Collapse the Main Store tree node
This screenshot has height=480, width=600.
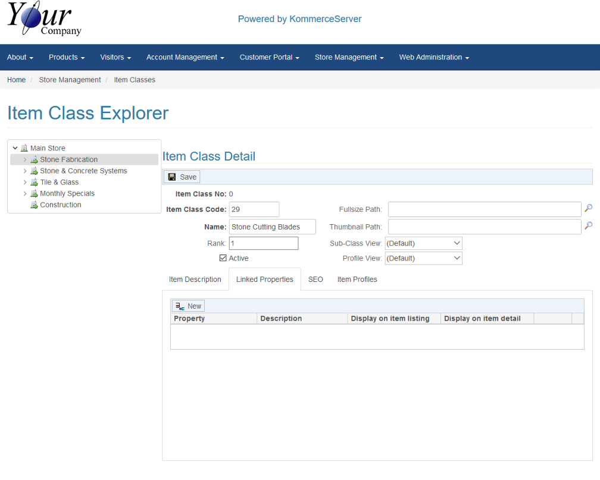pos(15,148)
